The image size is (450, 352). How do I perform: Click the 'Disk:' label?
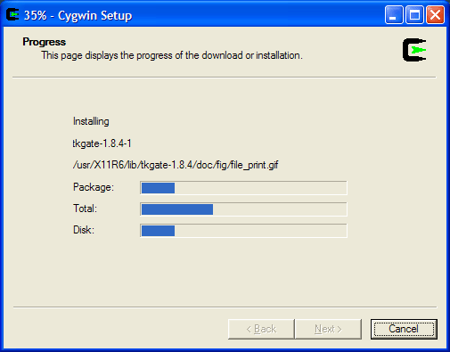84,230
